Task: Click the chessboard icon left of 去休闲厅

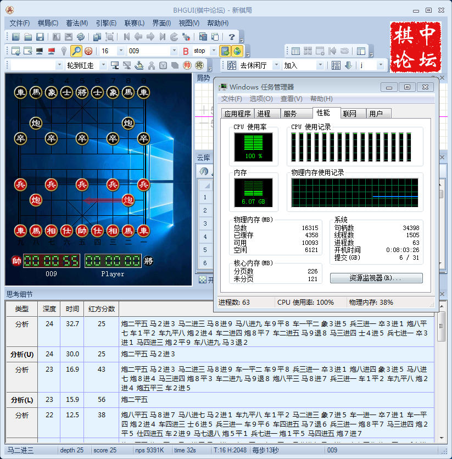Action: click(232, 65)
